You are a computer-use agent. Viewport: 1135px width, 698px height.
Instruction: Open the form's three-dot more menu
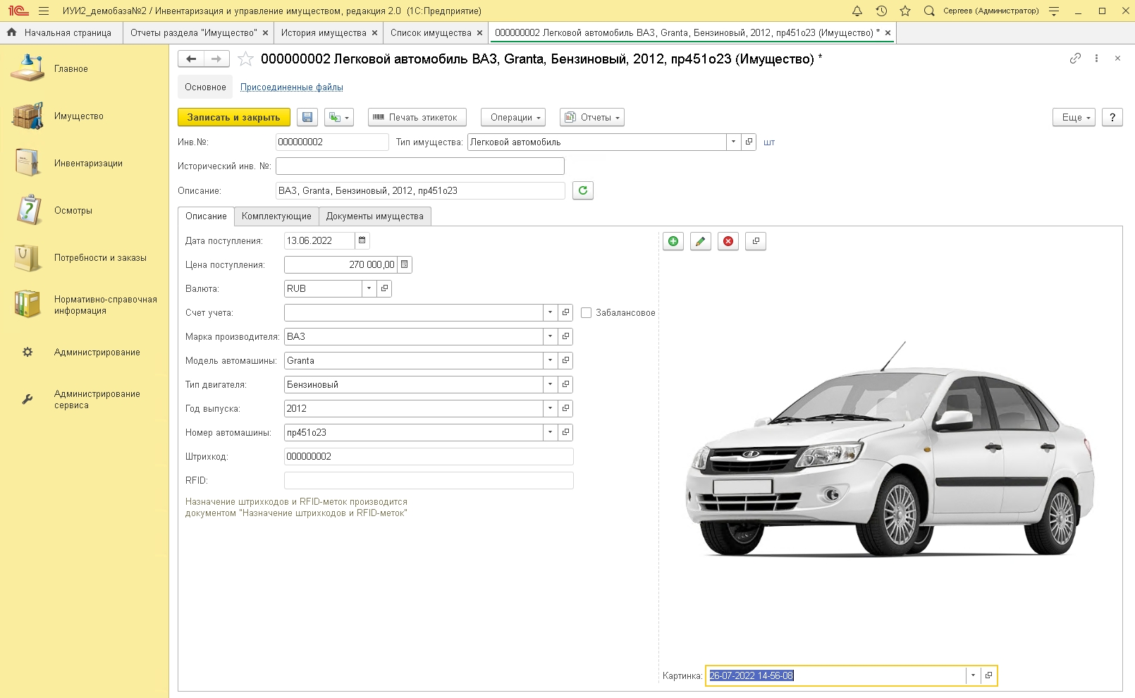[1096, 59]
